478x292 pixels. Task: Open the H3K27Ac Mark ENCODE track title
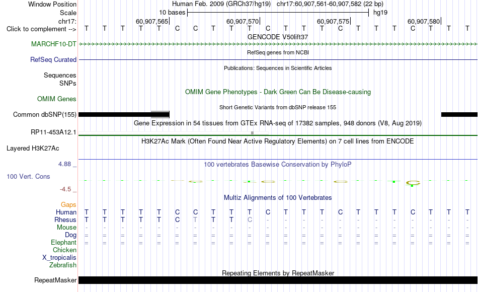click(x=278, y=141)
